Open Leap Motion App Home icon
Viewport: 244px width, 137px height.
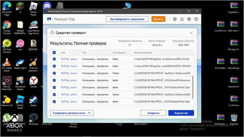(33, 28)
